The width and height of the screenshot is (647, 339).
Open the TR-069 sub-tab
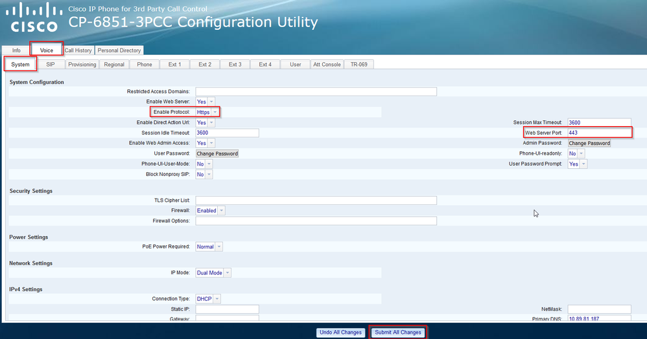pyautogui.click(x=359, y=64)
